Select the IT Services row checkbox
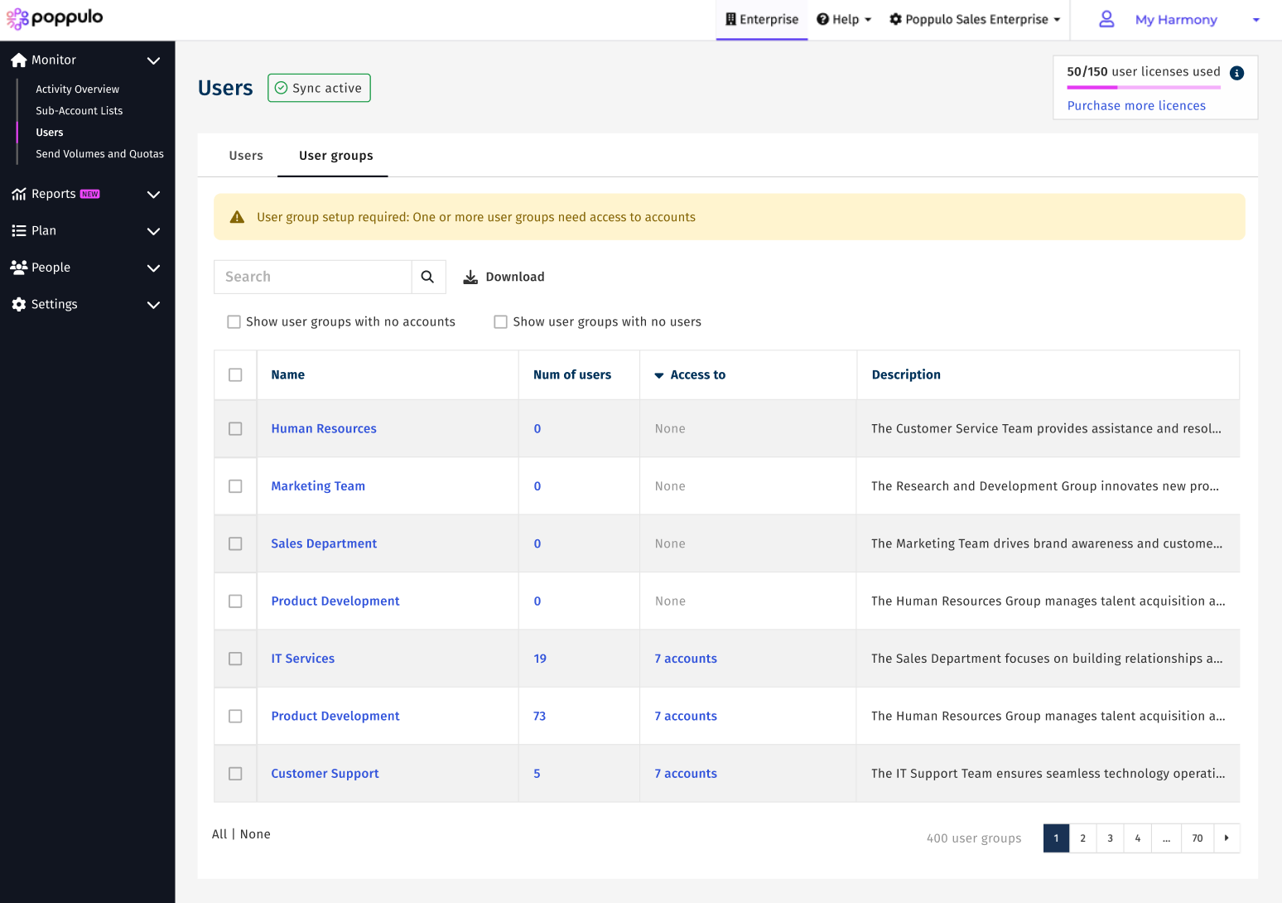1282x903 pixels. pyautogui.click(x=235, y=659)
